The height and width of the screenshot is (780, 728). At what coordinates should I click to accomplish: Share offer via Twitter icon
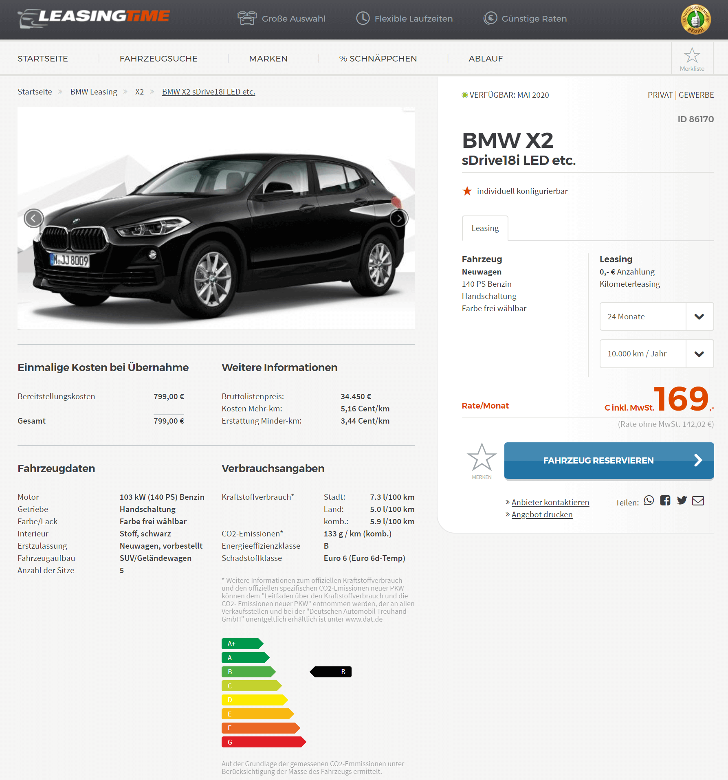682,501
